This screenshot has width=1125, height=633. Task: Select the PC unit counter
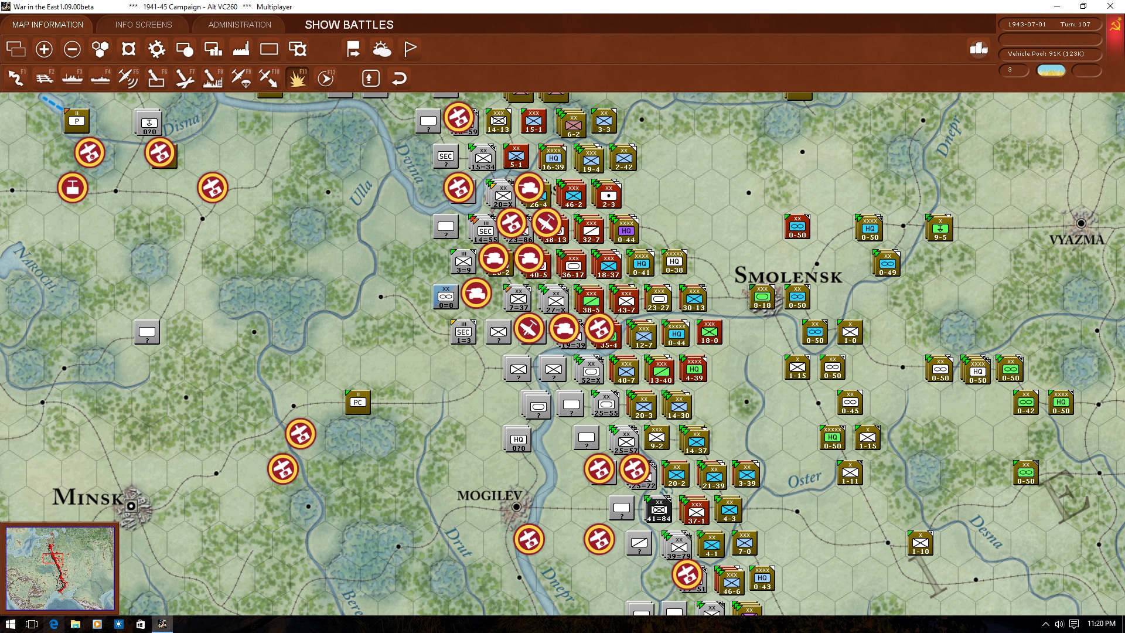[358, 402]
